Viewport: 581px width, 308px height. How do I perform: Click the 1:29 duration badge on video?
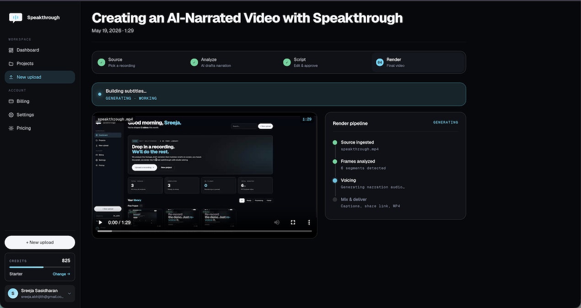coord(307,119)
